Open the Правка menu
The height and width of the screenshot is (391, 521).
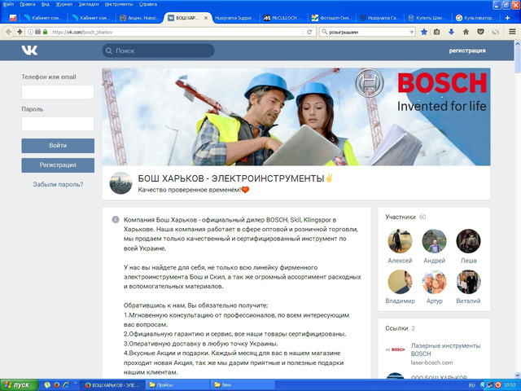click(x=28, y=4)
